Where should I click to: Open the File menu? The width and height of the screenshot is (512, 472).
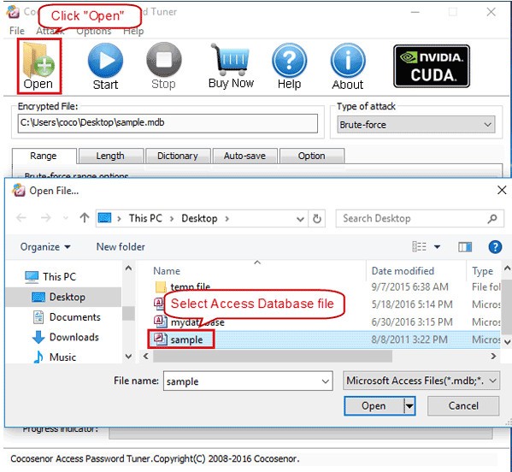point(17,31)
